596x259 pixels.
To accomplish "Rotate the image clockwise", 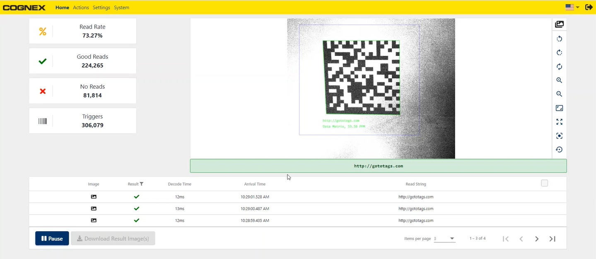I will pyautogui.click(x=559, y=53).
